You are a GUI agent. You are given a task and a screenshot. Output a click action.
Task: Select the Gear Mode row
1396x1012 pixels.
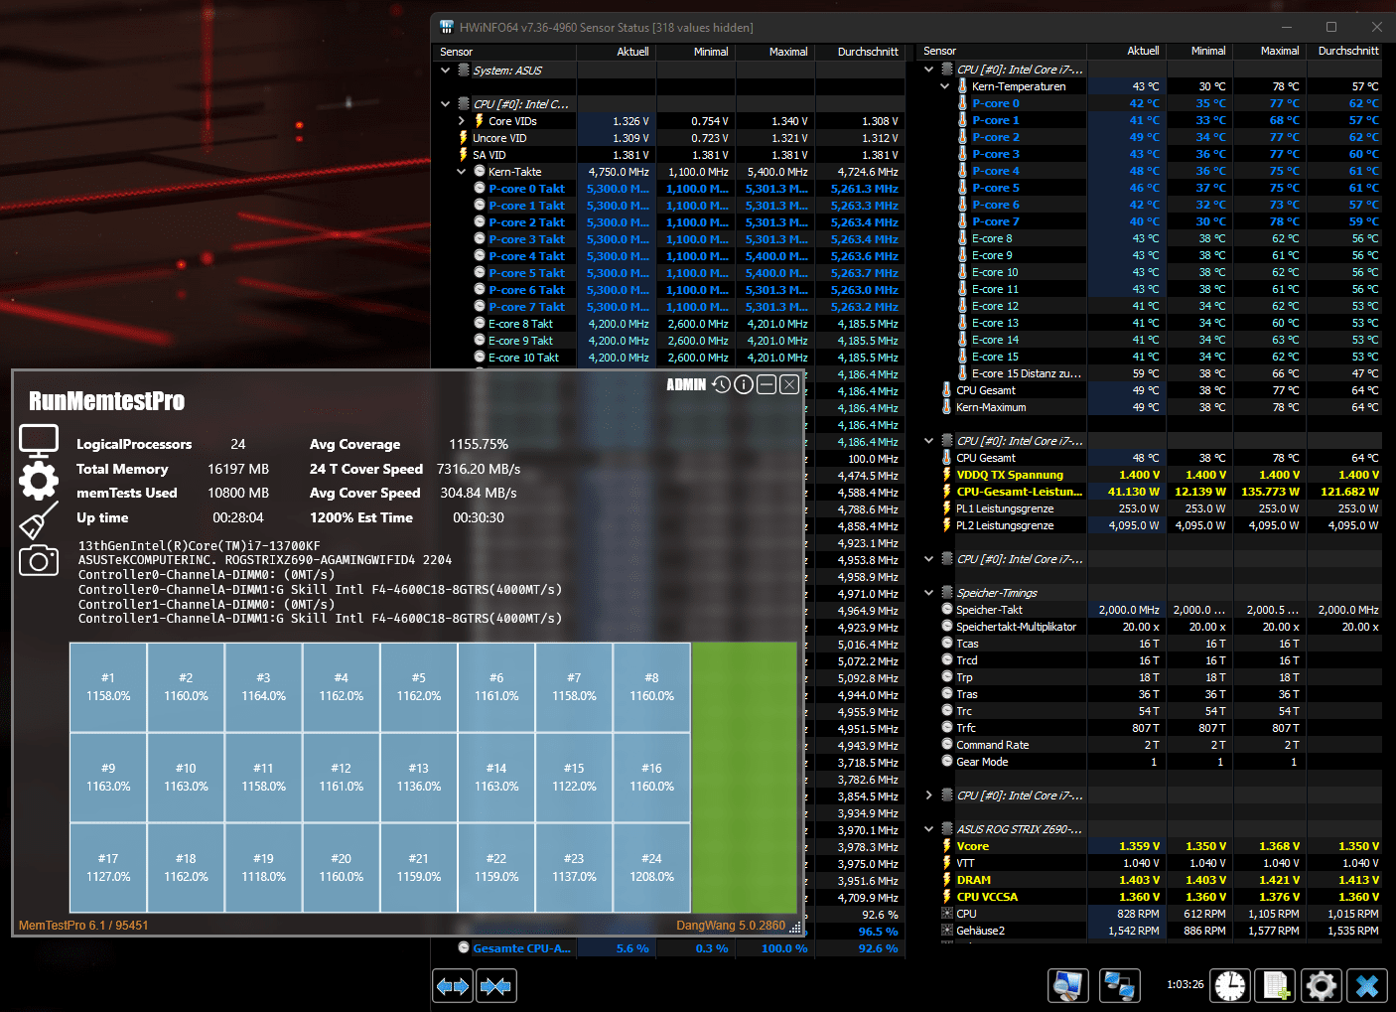[1150, 762]
